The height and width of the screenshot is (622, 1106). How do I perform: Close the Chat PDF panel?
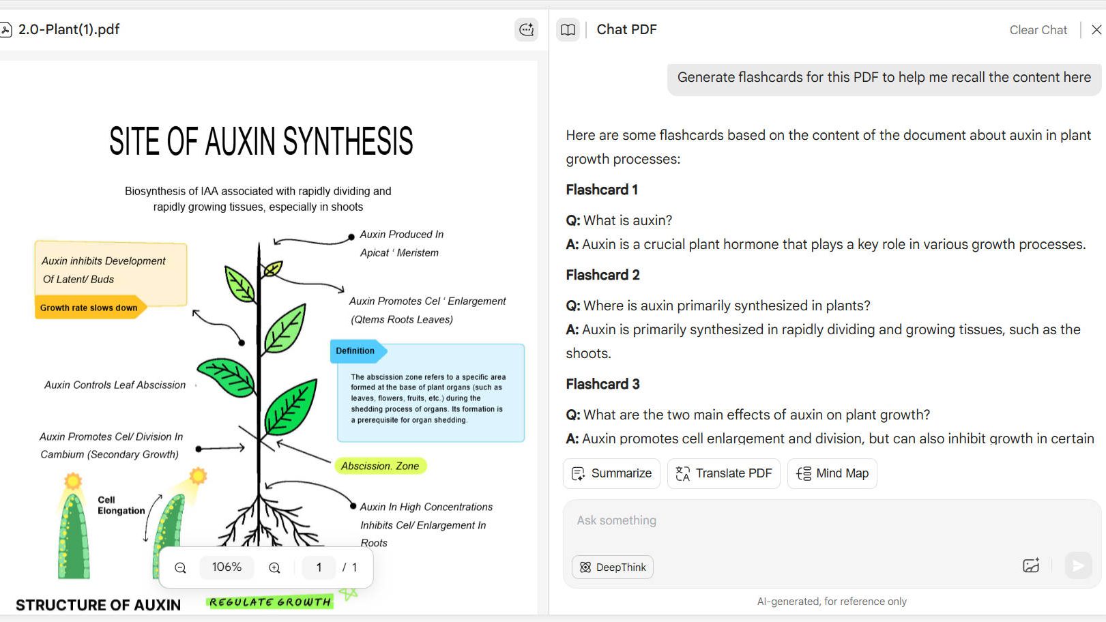1096,29
